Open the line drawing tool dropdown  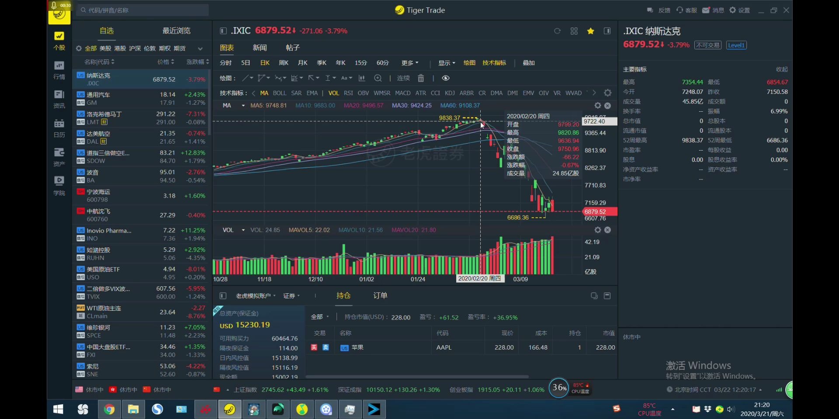(248, 78)
